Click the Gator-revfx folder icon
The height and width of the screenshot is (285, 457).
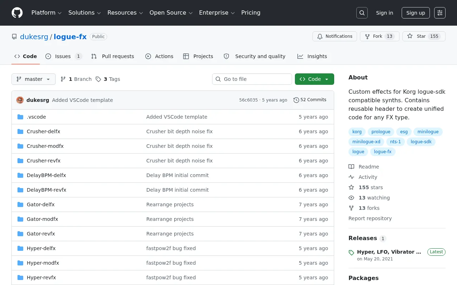pyautogui.click(x=20, y=234)
